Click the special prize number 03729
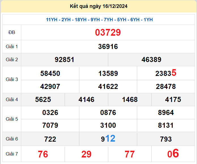Viewport: 197px width, 164px height. pyautogui.click(x=108, y=33)
